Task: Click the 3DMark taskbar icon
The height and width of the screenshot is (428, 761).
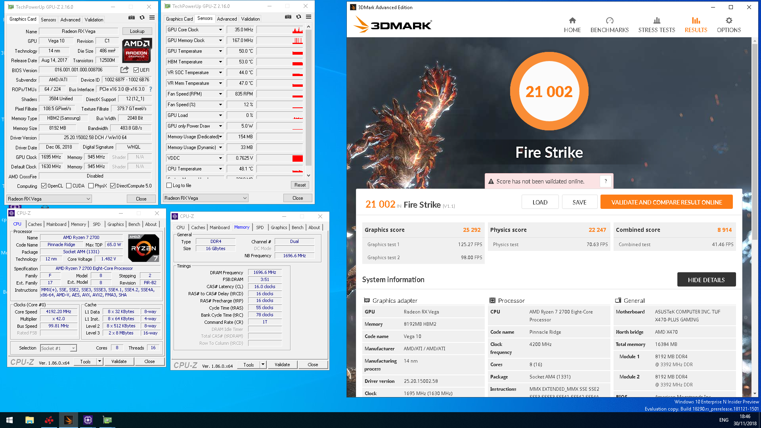Action: point(68,420)
